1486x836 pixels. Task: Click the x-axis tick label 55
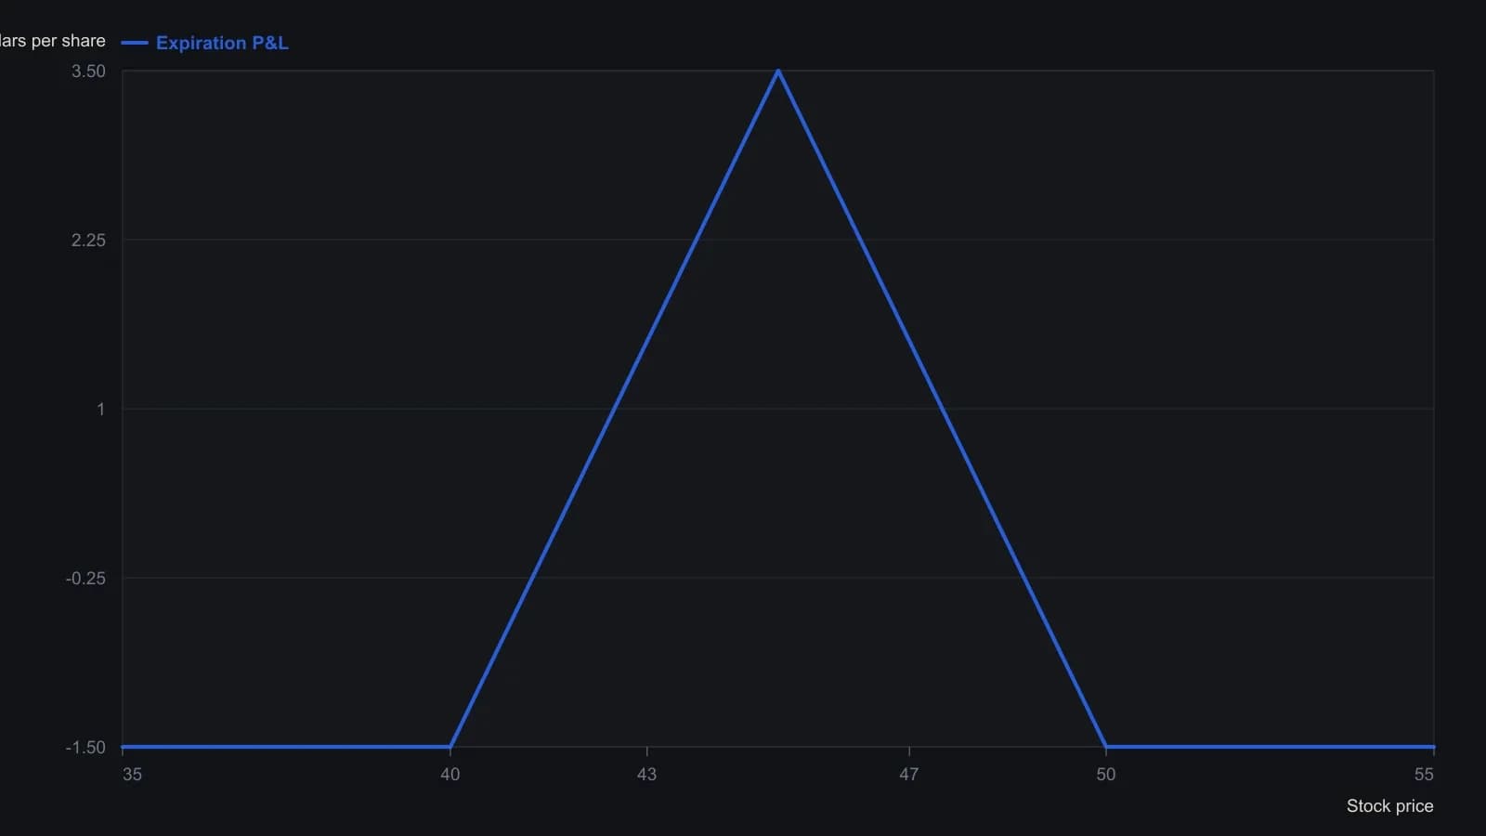click(1424, 775)
